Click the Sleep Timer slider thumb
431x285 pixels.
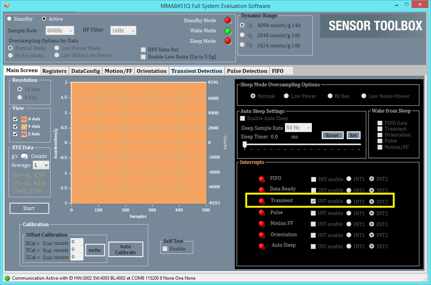click(245, 145)
